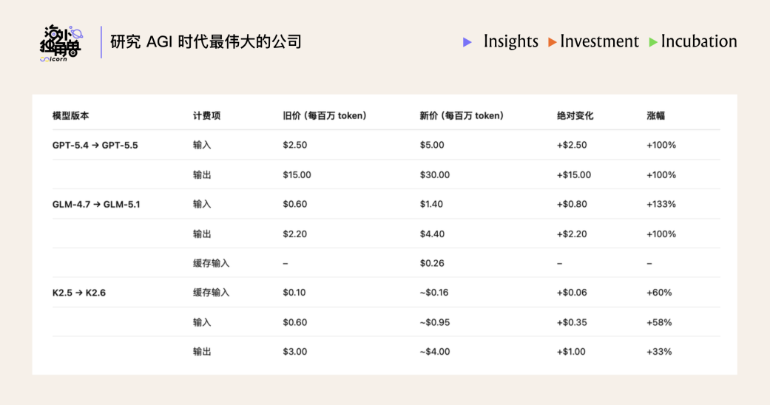This screenshot has height=405, width=770.
Task: Click the green triangle before Incubation
Action: coord(653,42)
